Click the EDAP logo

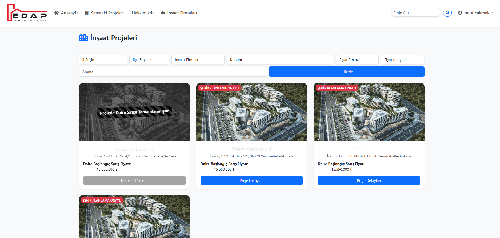pos(27,13)
